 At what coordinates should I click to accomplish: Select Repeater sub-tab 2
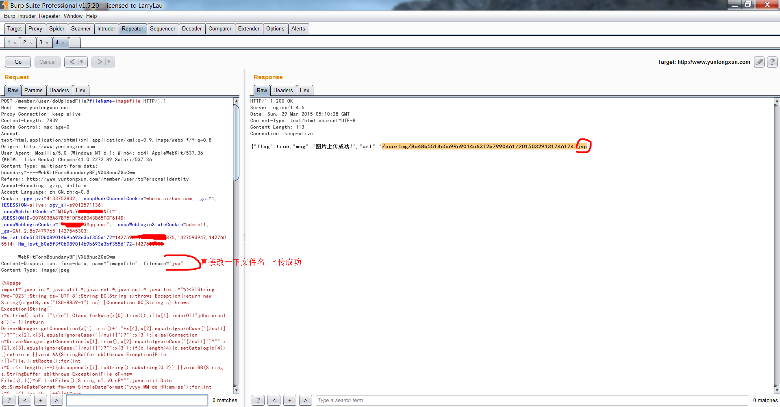(25, 43)
